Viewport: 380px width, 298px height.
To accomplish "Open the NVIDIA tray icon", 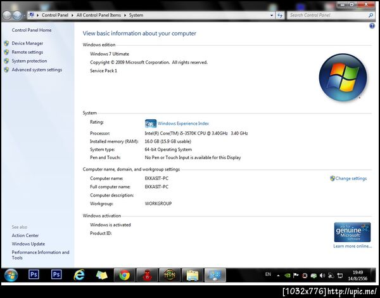I will [x=288, y=275].
